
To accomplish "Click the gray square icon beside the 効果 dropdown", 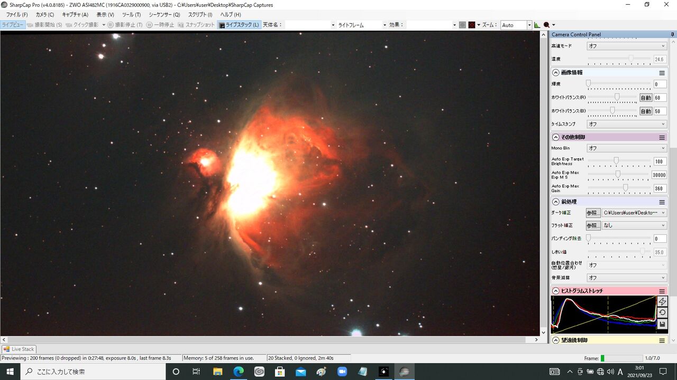I will [x=462, y=25].
